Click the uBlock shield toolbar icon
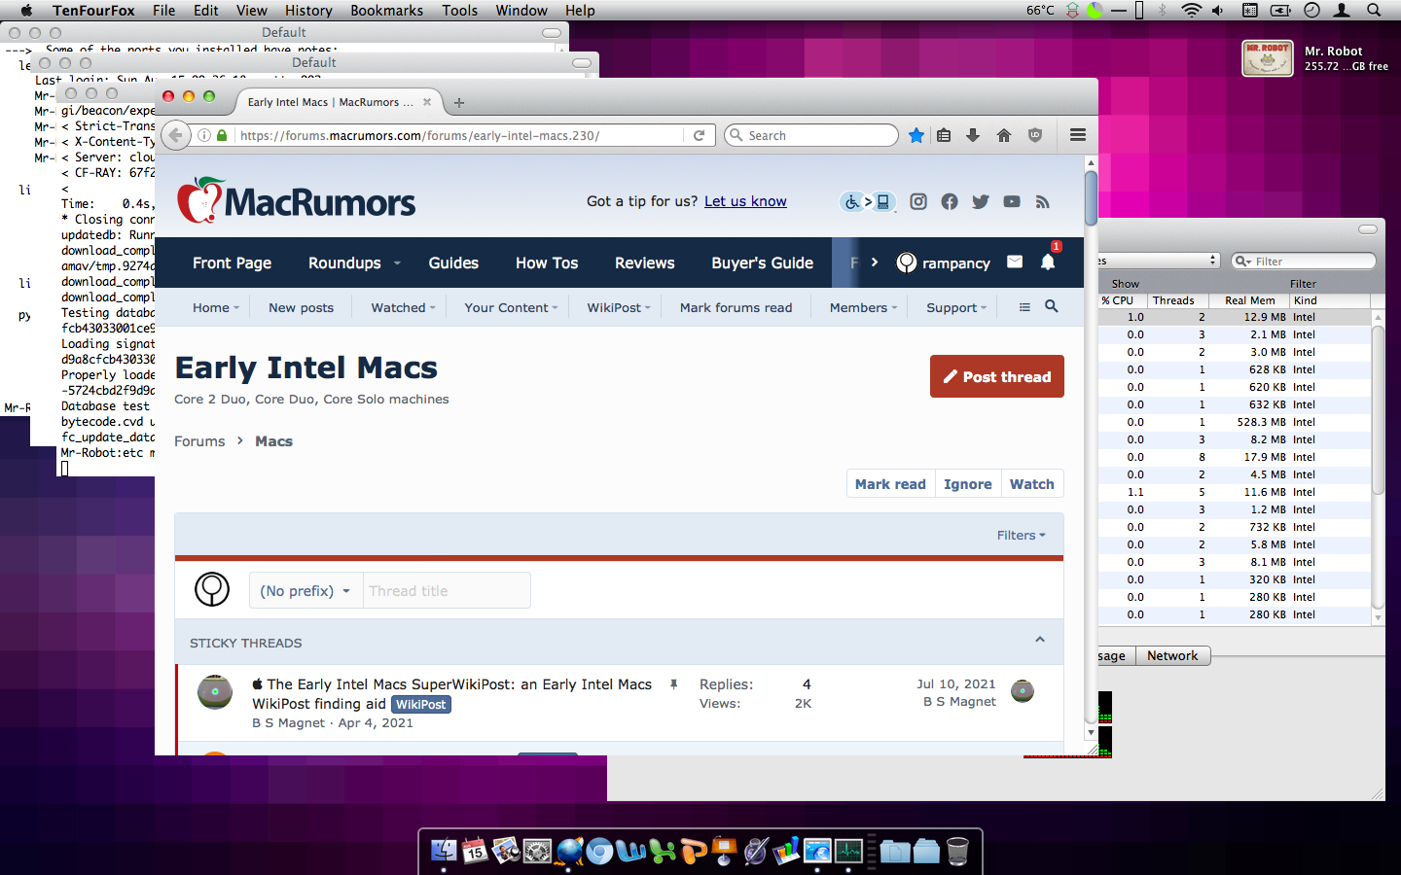The height and width of the screenshot is (875, 1401). (x=1035, y=135)
